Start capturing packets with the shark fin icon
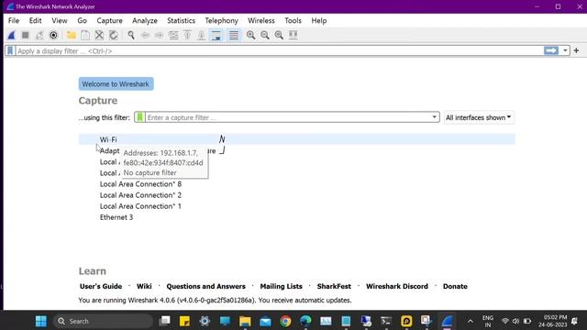 (x=11, y=35)
